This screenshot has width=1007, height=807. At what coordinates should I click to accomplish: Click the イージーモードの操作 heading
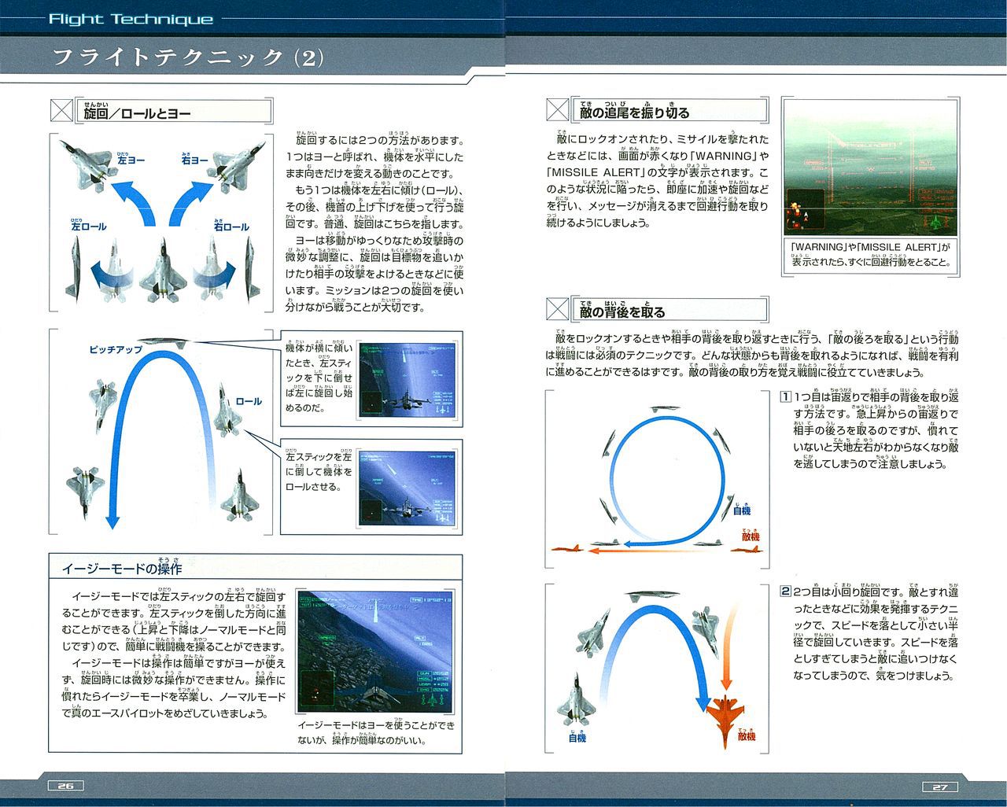[x=122, y=568]
